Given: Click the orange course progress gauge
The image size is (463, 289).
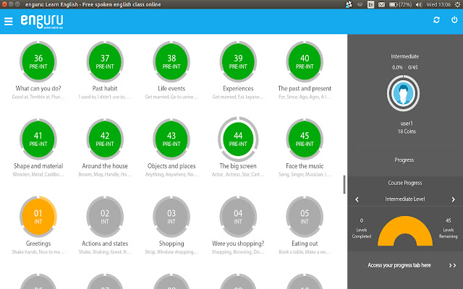Looking at the screenshot, I should [x=405, y=231].
